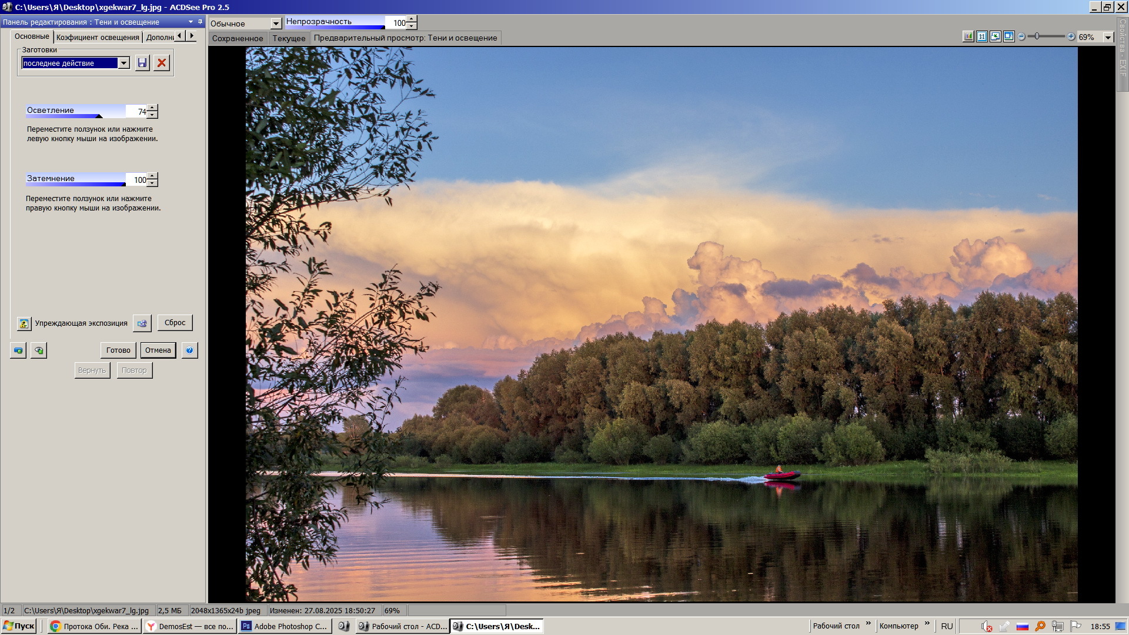Click the exposure warning icon
1129x635 pixels.
pyautogui.click(x=24, y=323)
